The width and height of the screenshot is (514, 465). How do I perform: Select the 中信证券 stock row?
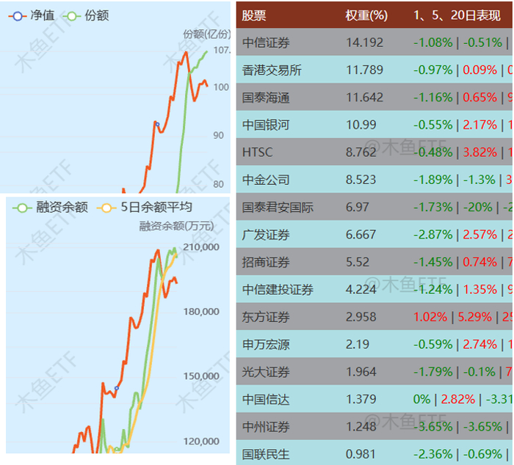[x=374, y=43]
